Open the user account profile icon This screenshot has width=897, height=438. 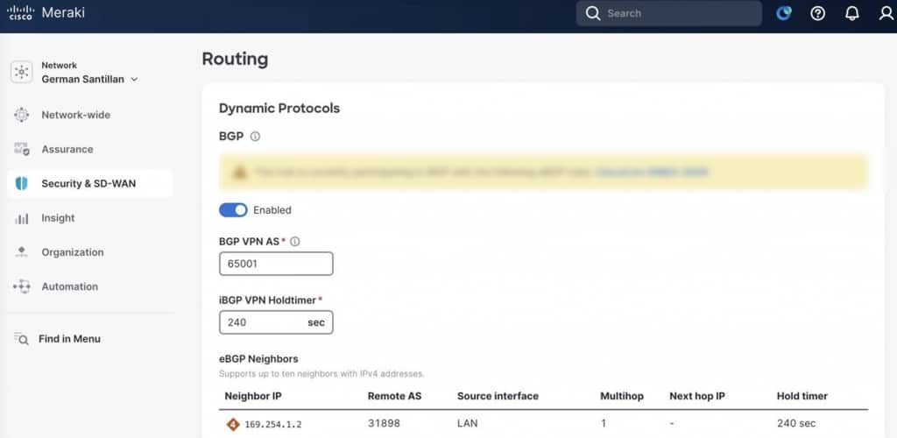click(886, 13)
